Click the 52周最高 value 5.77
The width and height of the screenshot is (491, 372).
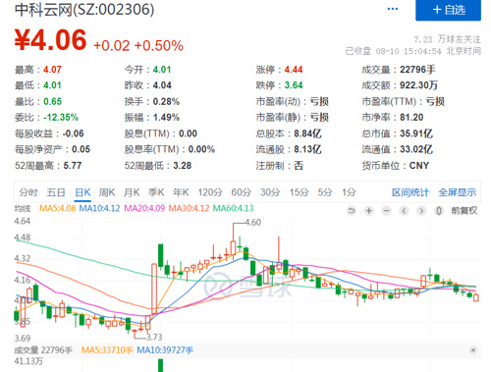tap(73, 166)
